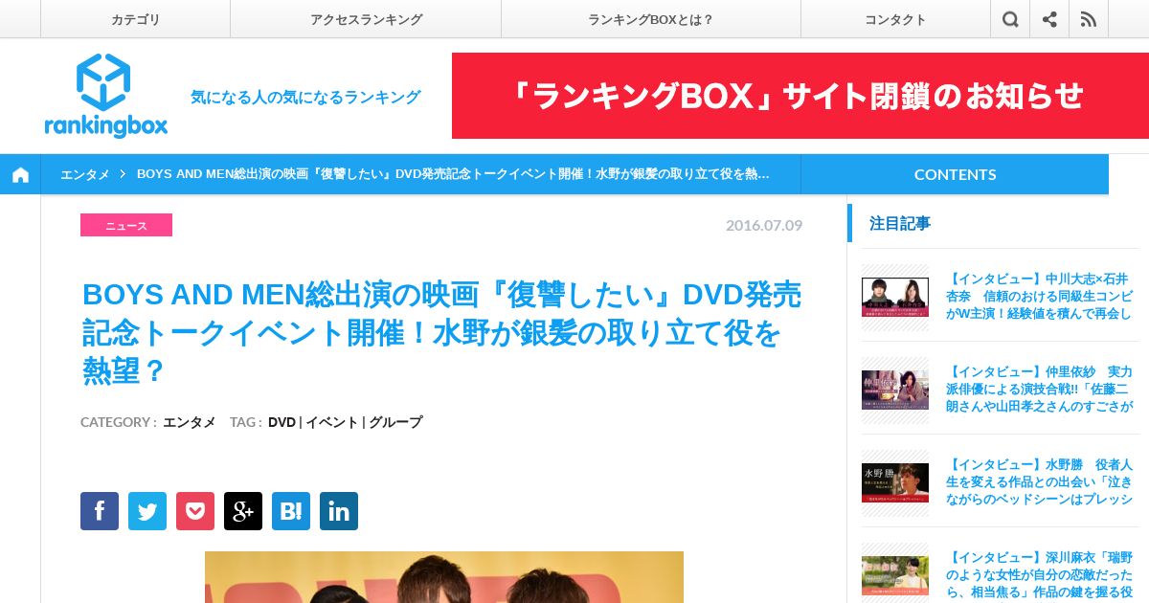
Task: Open the search magnifier icon
Action: coord(1010,19)
